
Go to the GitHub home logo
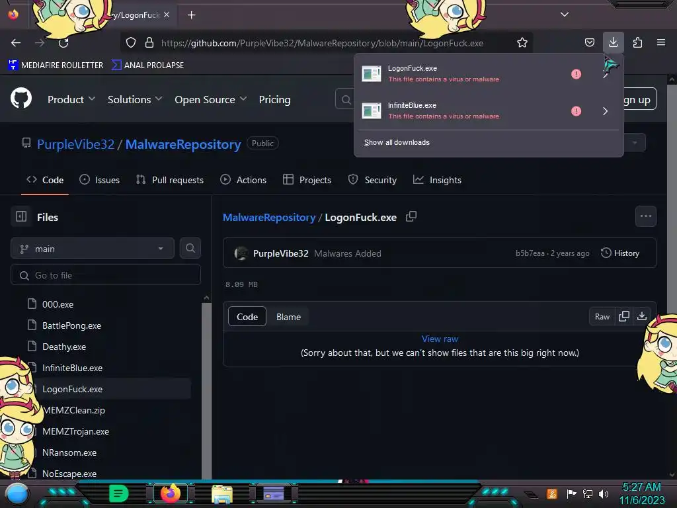click(21, 98)
